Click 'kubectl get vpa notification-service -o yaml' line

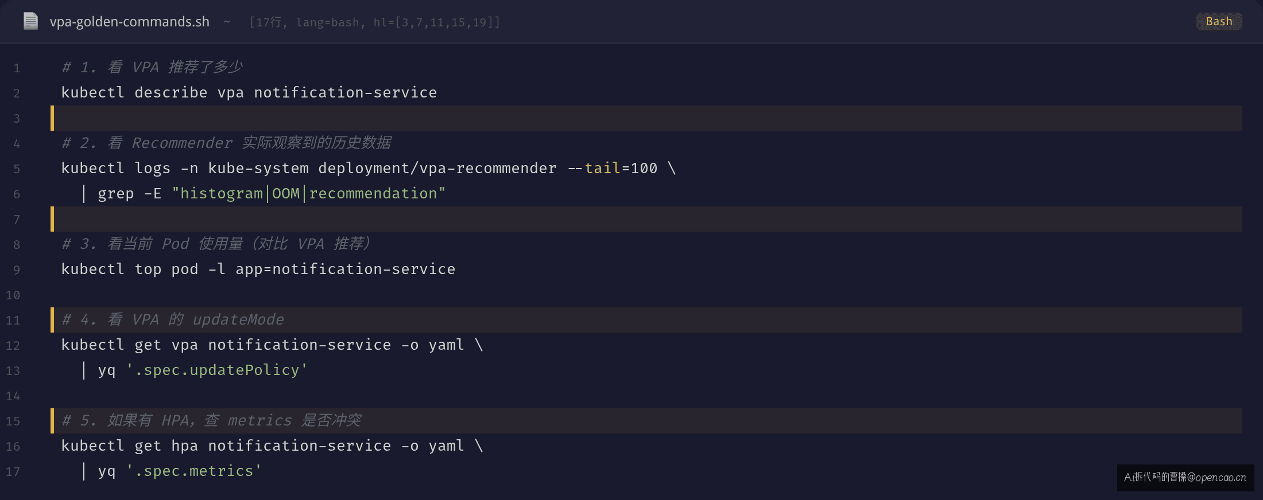pos(263,345)
